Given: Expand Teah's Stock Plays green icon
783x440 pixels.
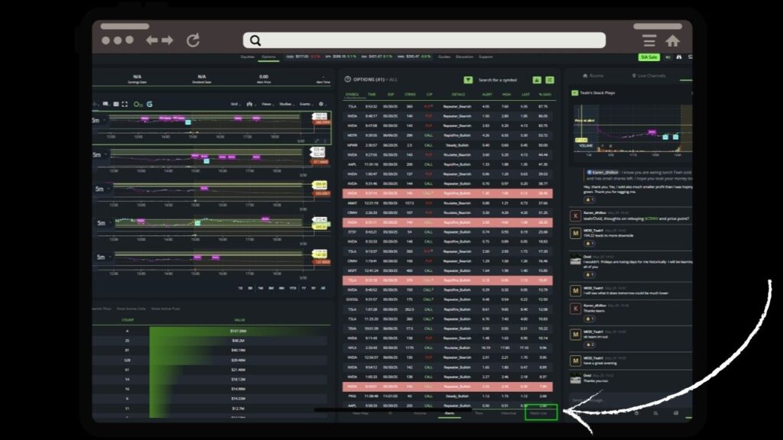Looking at the screenshot, I should coord(575,92).
